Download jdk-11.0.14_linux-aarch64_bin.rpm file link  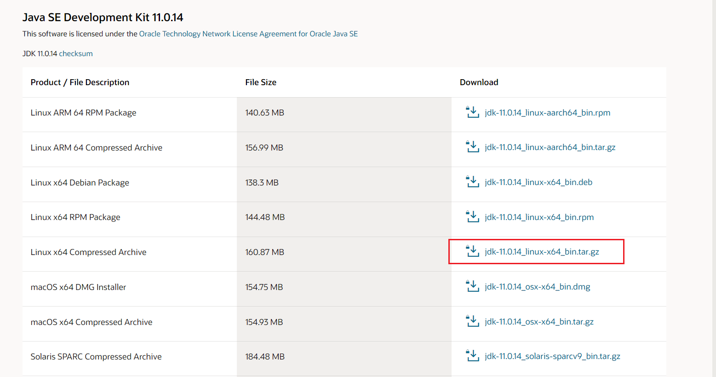[547, 113]
